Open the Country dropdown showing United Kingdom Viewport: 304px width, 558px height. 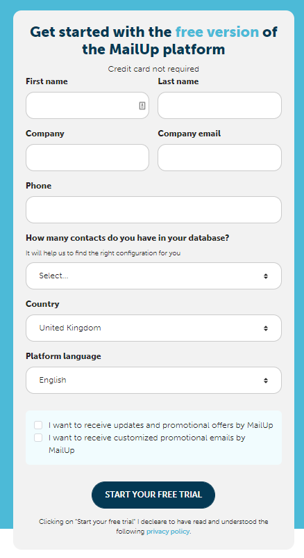[x=153, y=328]
